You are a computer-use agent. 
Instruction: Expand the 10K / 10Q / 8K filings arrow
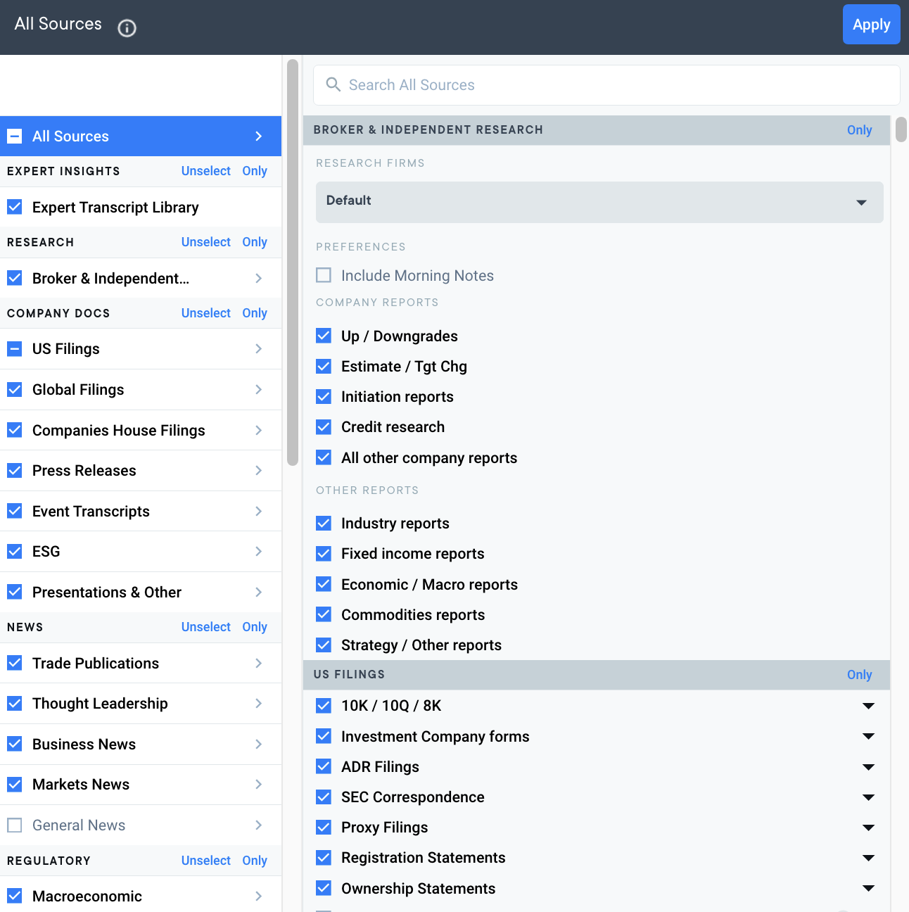(868, 706)
